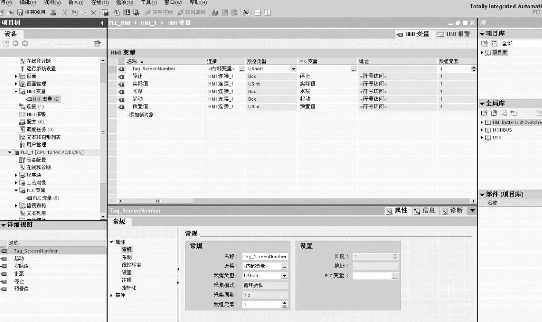Open the data type dropdown in the Tag_ScreenNumber row
This screenshot has height=322, width=542.
293,69
